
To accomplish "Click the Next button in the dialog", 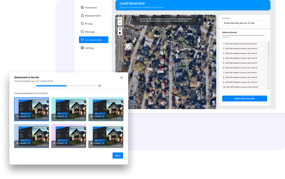I will point(118,156).
